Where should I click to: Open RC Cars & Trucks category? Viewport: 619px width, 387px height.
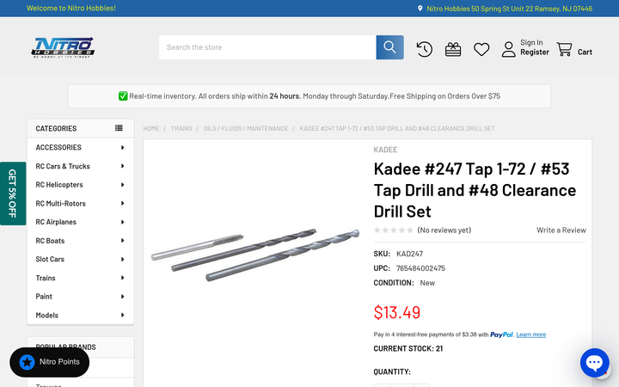pos(63,166)
